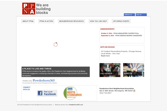
Task: Click Read more under Arts on Chicago
Action: point(105,56)
